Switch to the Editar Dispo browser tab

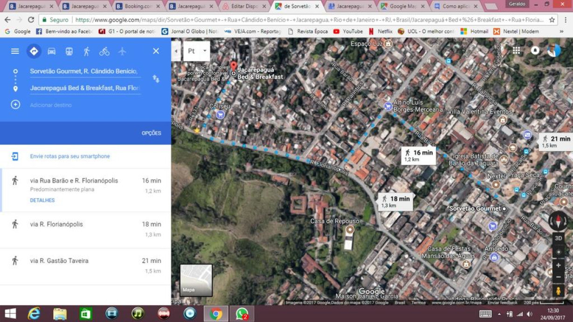(x=244, y=6)
